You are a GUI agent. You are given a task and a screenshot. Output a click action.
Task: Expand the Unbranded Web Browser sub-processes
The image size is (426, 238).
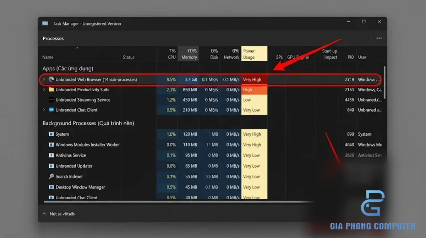coord(44,80)
